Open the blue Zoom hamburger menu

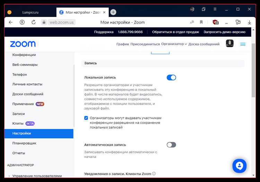tap(243, 44)
